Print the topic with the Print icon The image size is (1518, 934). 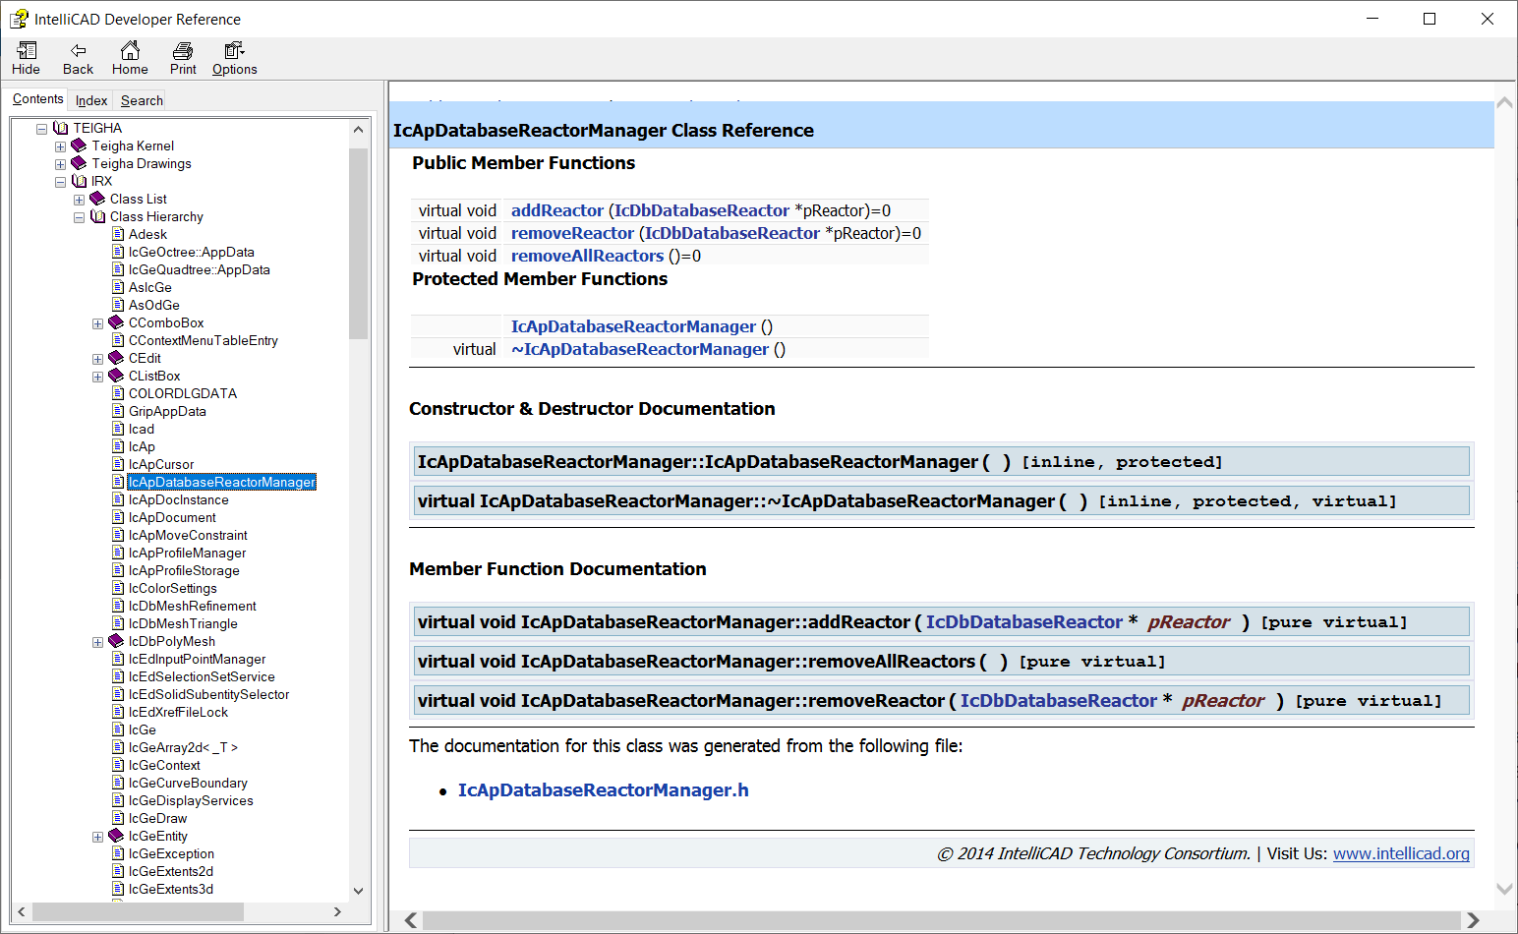pos(183,50)
